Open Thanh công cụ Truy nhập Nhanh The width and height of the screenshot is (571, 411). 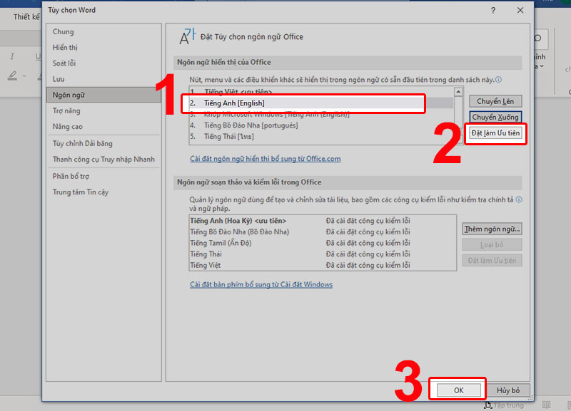(103, 159)
